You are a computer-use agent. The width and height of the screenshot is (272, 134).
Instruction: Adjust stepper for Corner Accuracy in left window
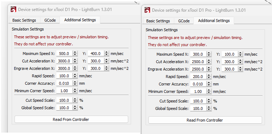coord(75,83)
